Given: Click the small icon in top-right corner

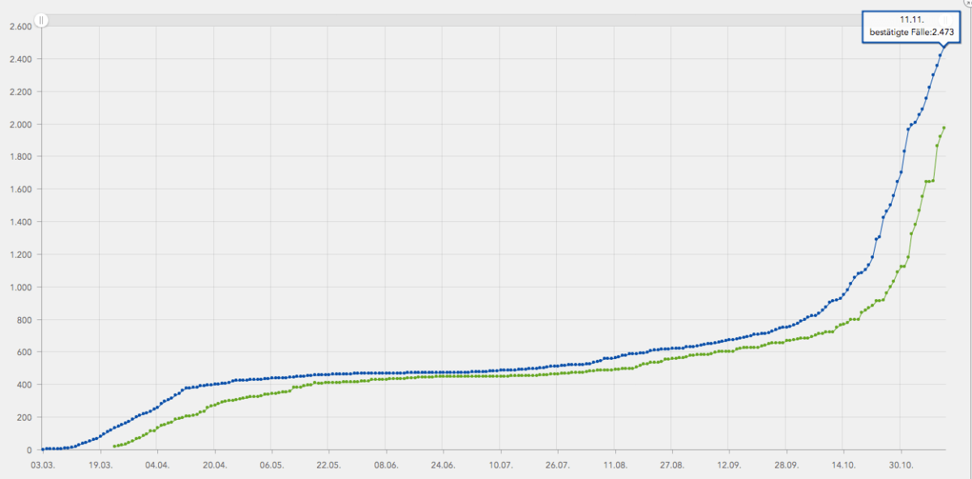Looking at the screenshot, I should point(967,3).
